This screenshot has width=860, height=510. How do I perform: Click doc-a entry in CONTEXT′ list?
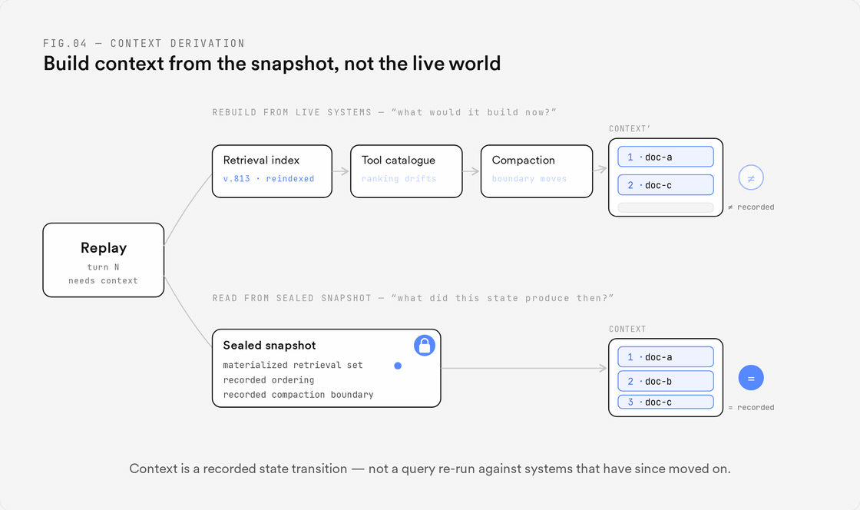click(666, 157)
